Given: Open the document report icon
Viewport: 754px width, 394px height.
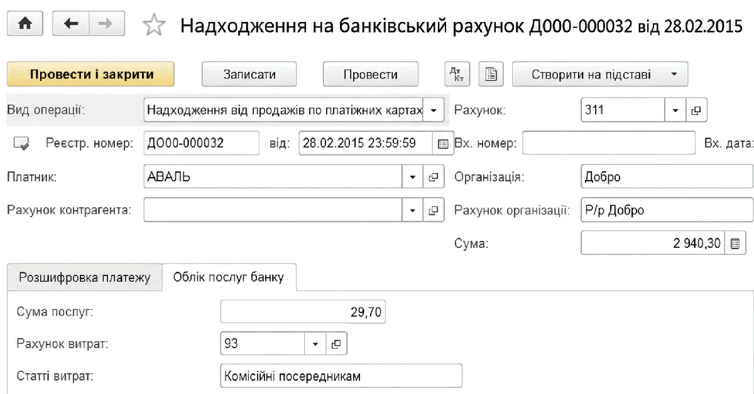Looking at the screenshot, I should coord(492,74).
